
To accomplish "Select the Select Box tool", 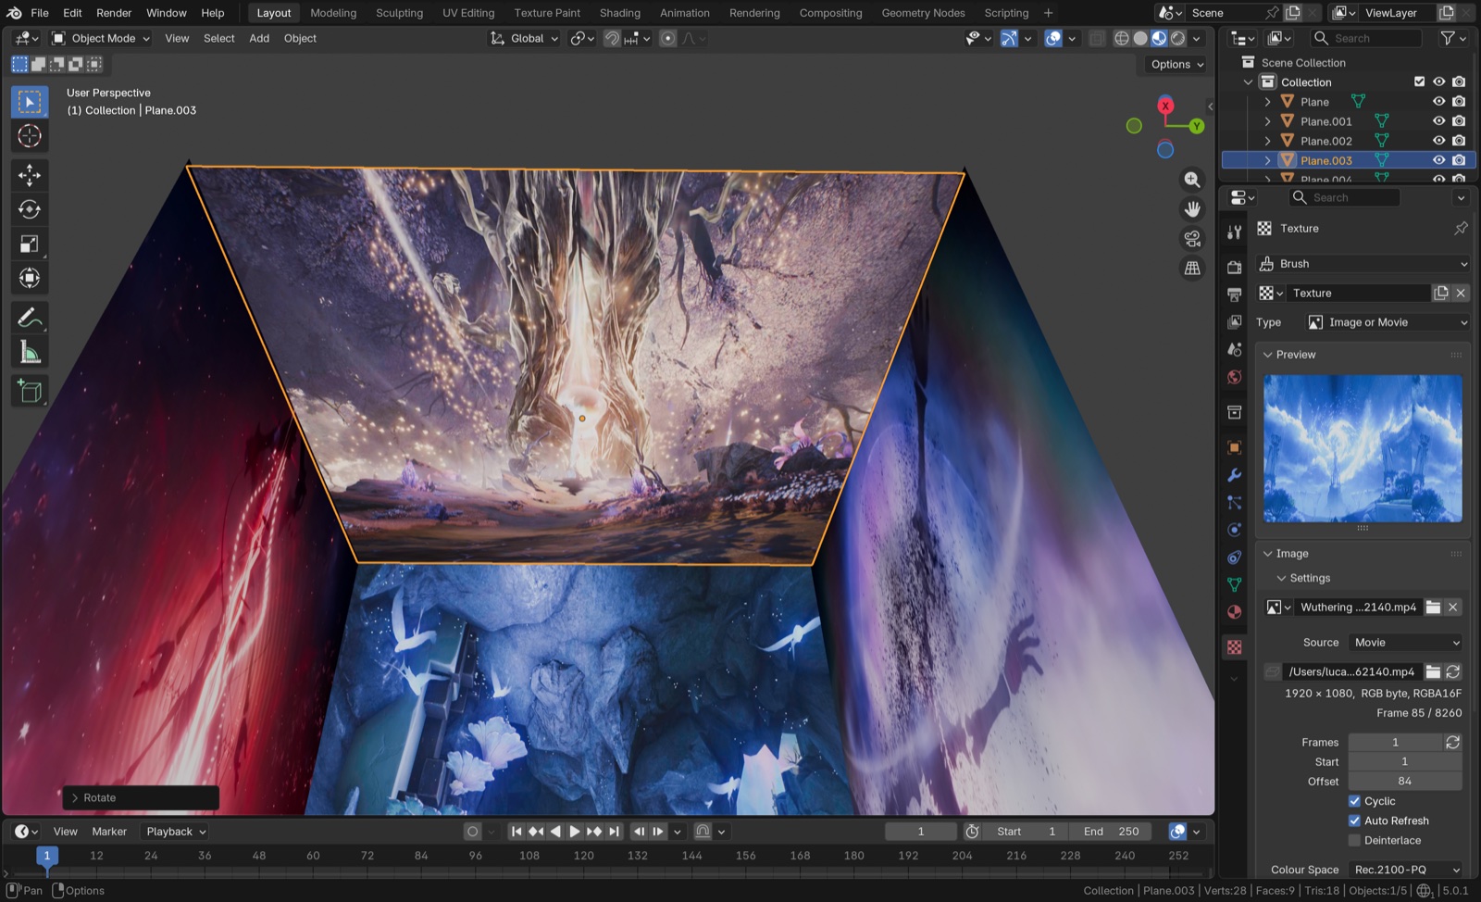I will pos(30,102).
